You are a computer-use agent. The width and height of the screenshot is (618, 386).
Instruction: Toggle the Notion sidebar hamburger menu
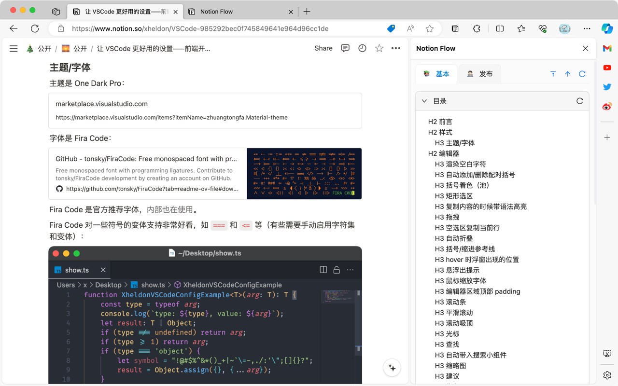14,48
